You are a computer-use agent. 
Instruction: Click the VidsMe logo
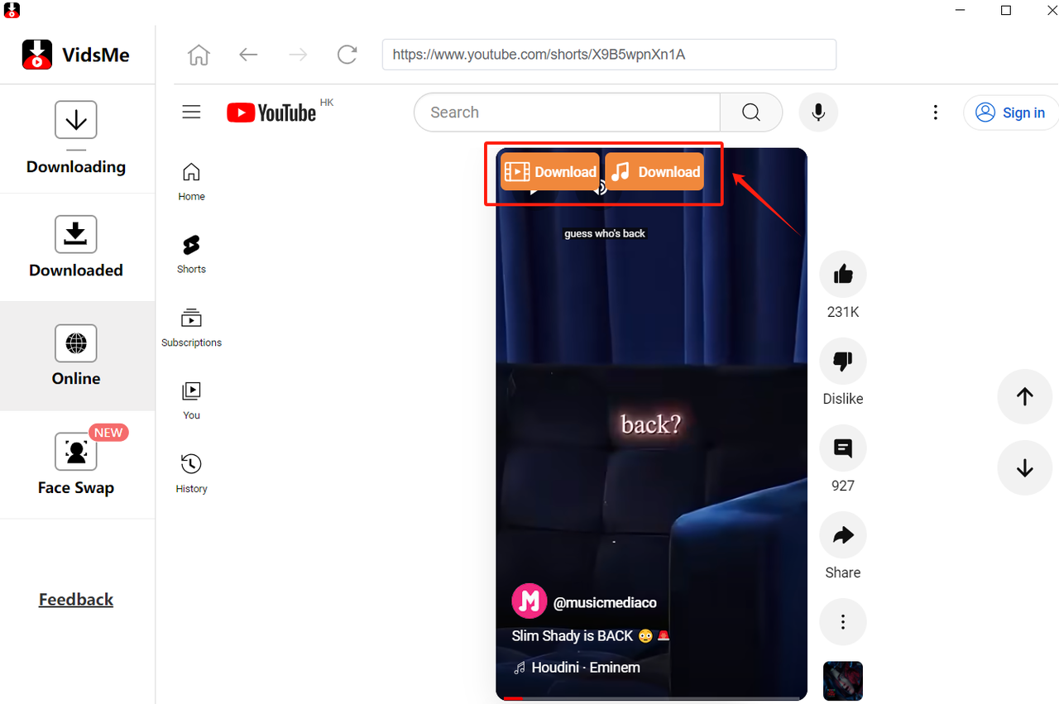click(75, 55)
